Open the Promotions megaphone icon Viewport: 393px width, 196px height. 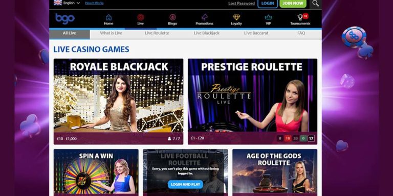(x=205, y=17)
